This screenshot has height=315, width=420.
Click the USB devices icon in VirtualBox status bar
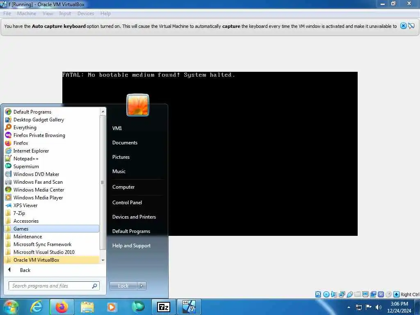(x=350, y=294)
